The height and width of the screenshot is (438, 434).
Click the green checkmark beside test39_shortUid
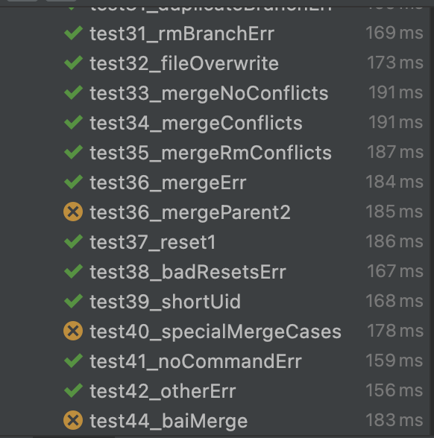(x=73, y=301)
